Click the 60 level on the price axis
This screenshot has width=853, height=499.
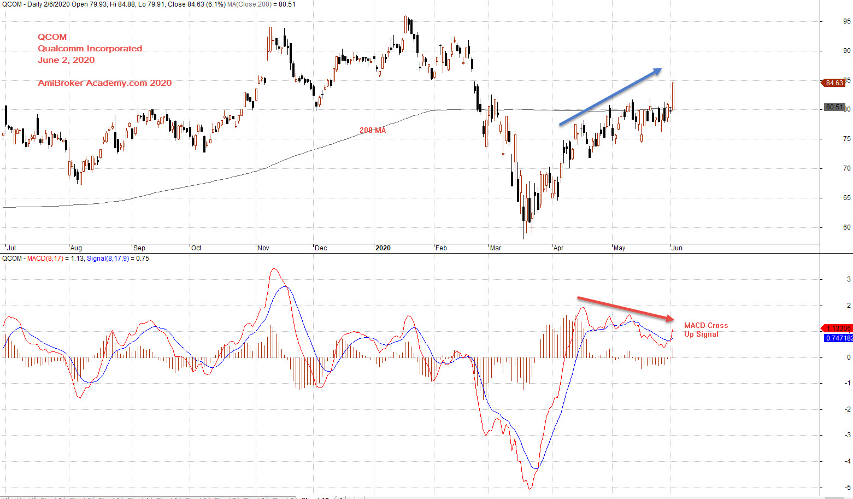click(846, 227)
